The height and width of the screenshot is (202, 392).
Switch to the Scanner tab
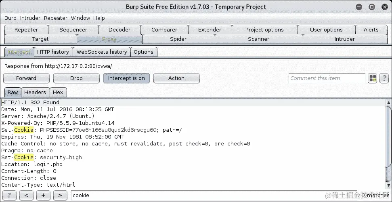(x=258, y=39)
